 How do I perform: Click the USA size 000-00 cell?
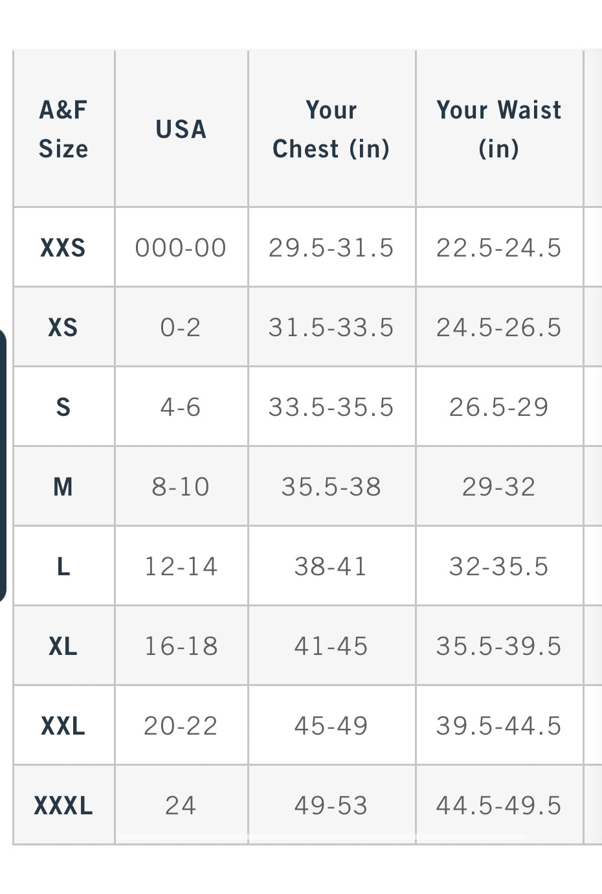pyautogui.click(x=181, y=247)
